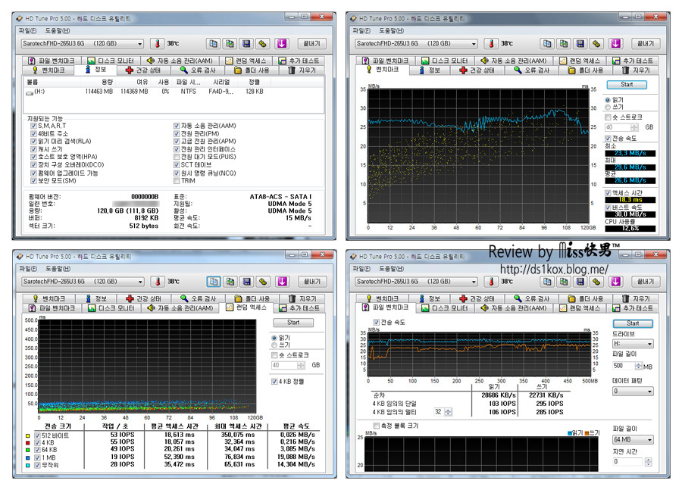Open the 드라이브 H: dropdown
The height and width of the screenshot is (490, 682).
coord(633,344)
